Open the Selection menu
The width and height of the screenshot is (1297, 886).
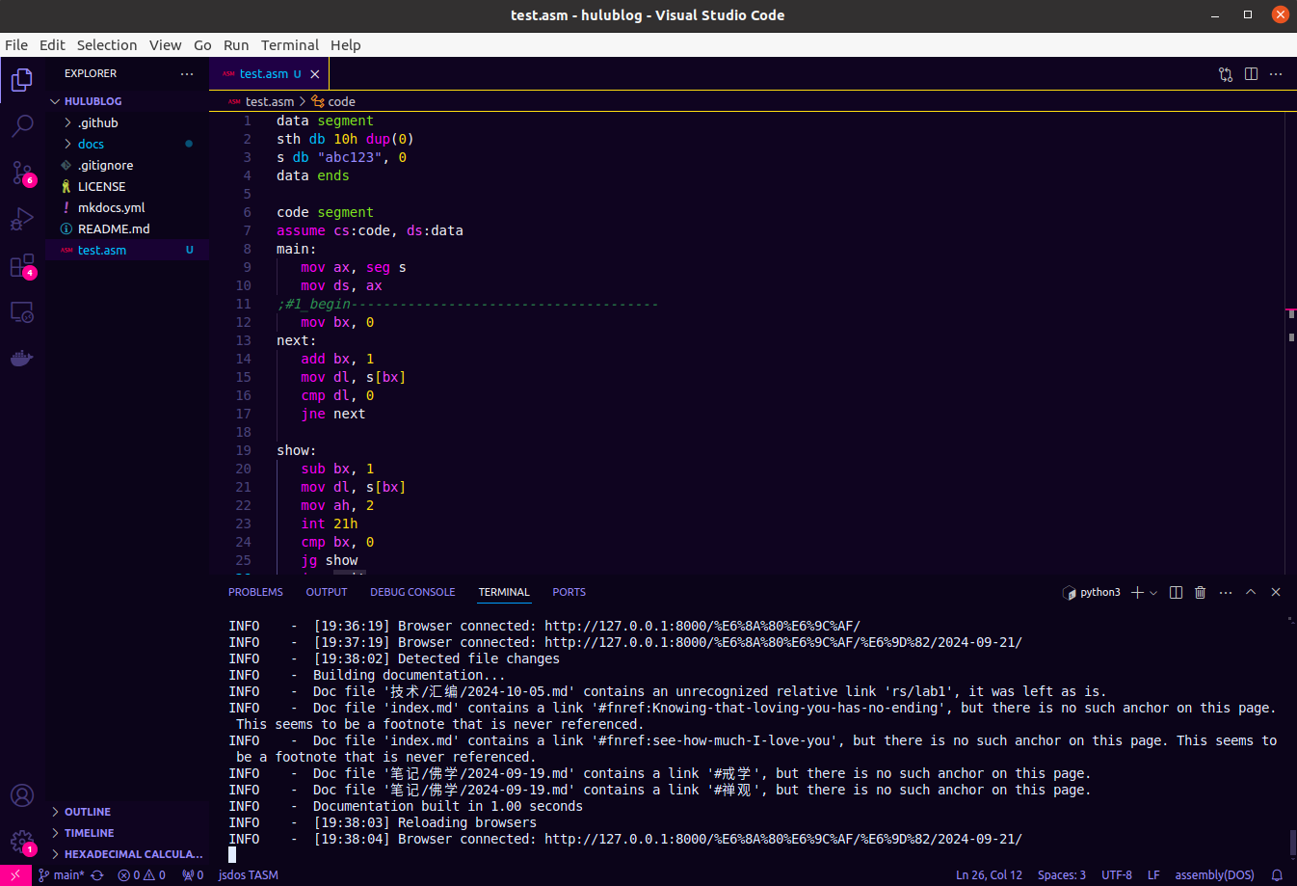[107, 45]
